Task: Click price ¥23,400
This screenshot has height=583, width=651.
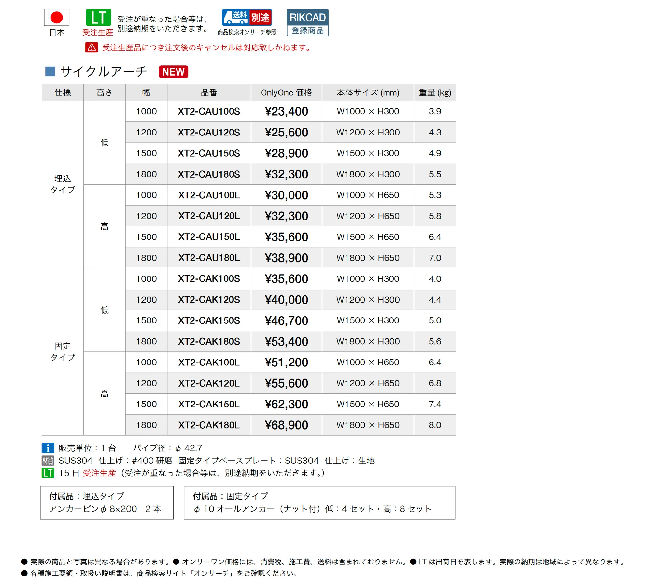Action: [286, 111]
